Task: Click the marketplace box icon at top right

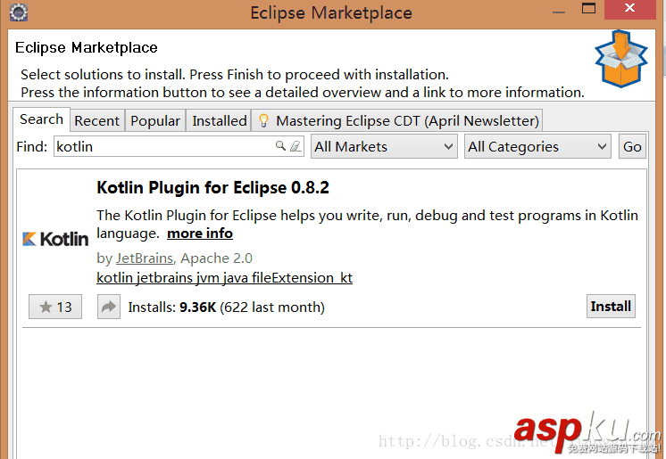Action: tap(621, 59)
